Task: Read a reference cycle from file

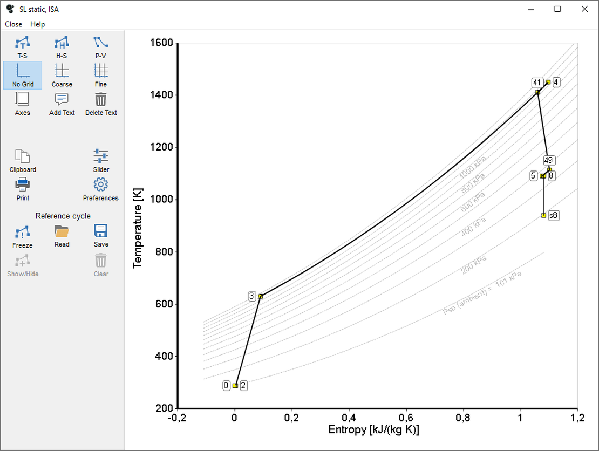Action: [x=62, y=233]
